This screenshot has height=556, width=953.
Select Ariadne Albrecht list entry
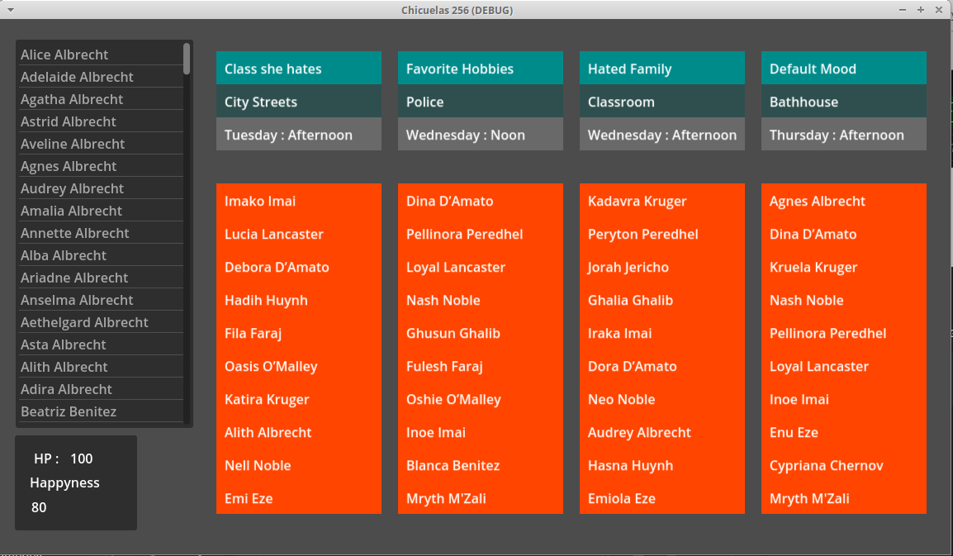(101, 278)
